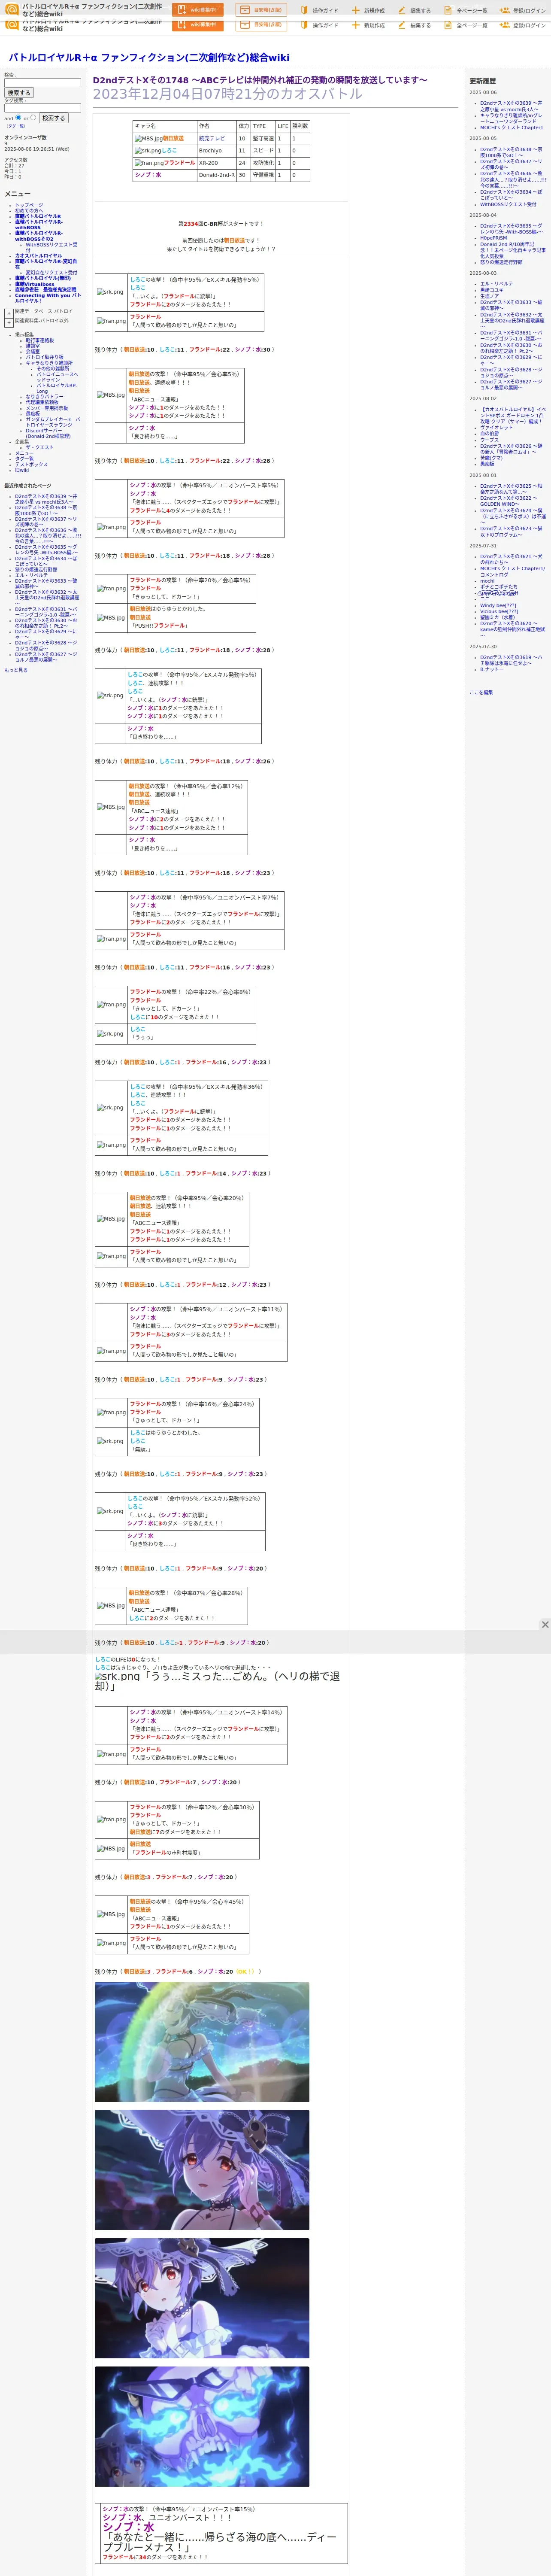Open 血の伯爵 in update history
This screenshot has width=551, height=2576.
(489, 433)
